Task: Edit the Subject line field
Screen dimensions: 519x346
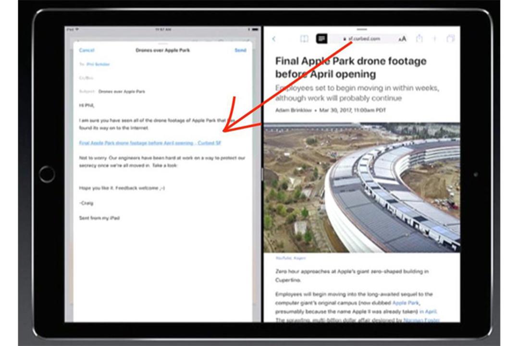Action: tap(162, 91)
